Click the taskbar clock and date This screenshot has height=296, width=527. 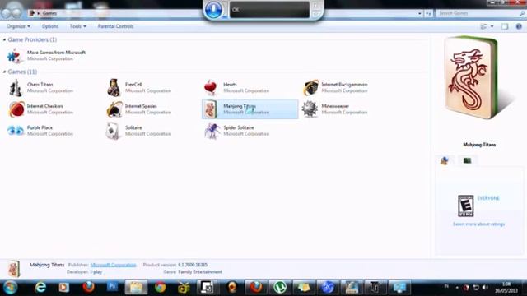coord(506,287)
